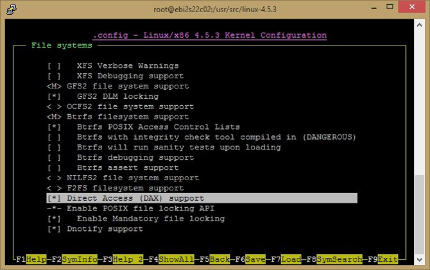Toggle Btrfs POSIX Access Control Lists
Image resolution: width=430 pixels, height=270 pixels.
(x=143, y=127)
